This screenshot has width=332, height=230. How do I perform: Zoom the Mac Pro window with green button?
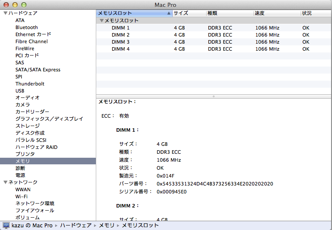24,5
